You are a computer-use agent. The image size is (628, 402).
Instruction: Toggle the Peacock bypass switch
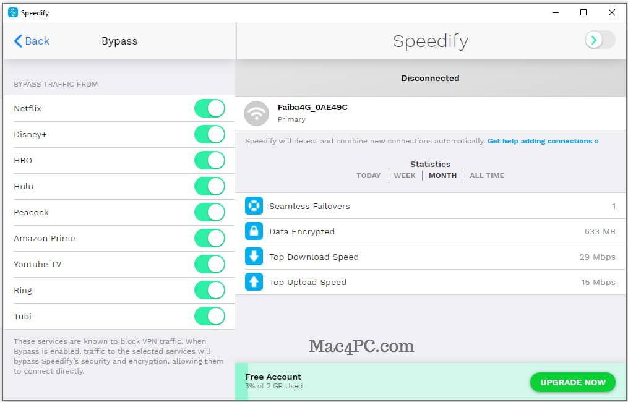210,212
